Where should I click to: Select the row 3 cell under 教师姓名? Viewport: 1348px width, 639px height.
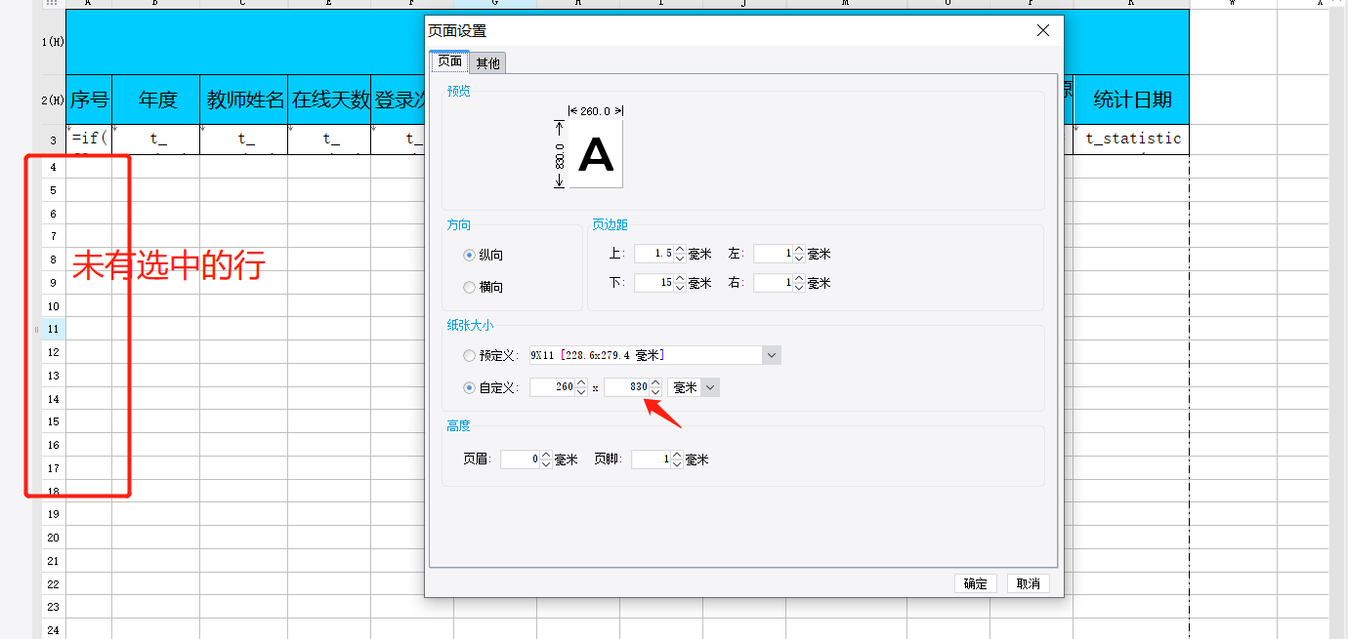(x=244, y=140)
